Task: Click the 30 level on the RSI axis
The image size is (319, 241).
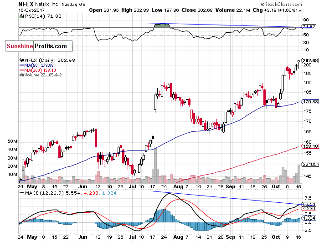Action: (x=306, y=42)
